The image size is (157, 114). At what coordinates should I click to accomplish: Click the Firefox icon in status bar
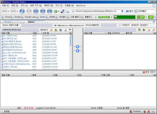coord(145,111)
